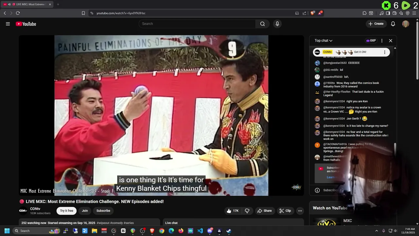Mute the tab using its speaker icon

[9, 4]
